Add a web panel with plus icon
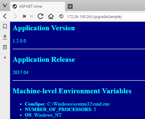Image resolution: width=145 pixels, height=119 pixels. pyautogui.click(x=5, y=58)
